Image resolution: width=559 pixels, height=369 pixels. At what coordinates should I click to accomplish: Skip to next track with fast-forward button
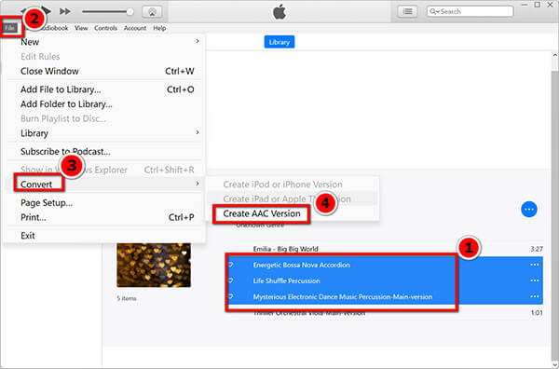tap(64, 11)
